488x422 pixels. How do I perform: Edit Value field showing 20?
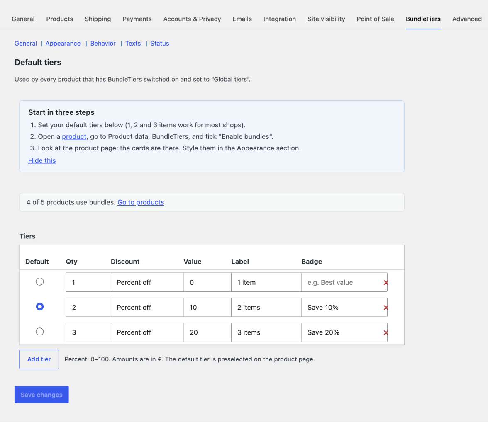(207, 332)
